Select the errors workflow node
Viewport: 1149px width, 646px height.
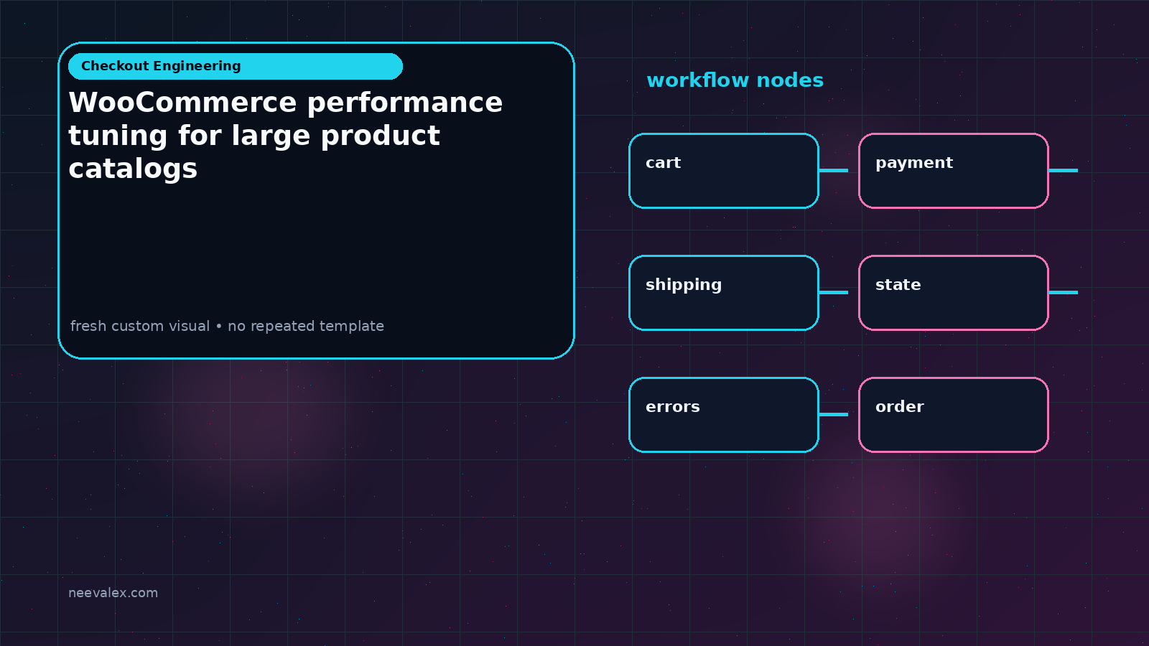724,415
